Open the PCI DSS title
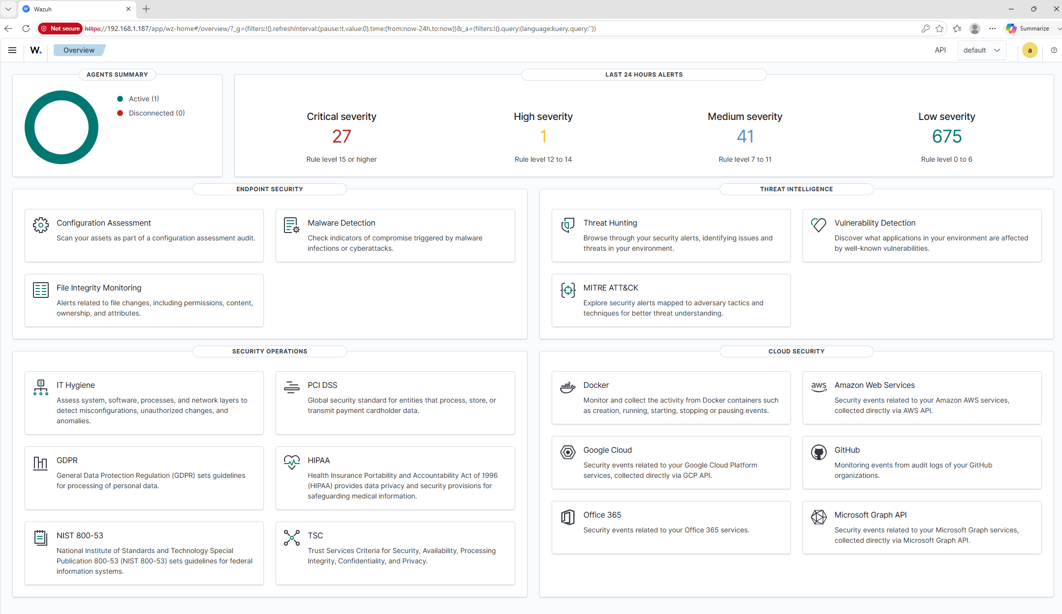Viewport: 1062px width, 614px height. [322, 385]
